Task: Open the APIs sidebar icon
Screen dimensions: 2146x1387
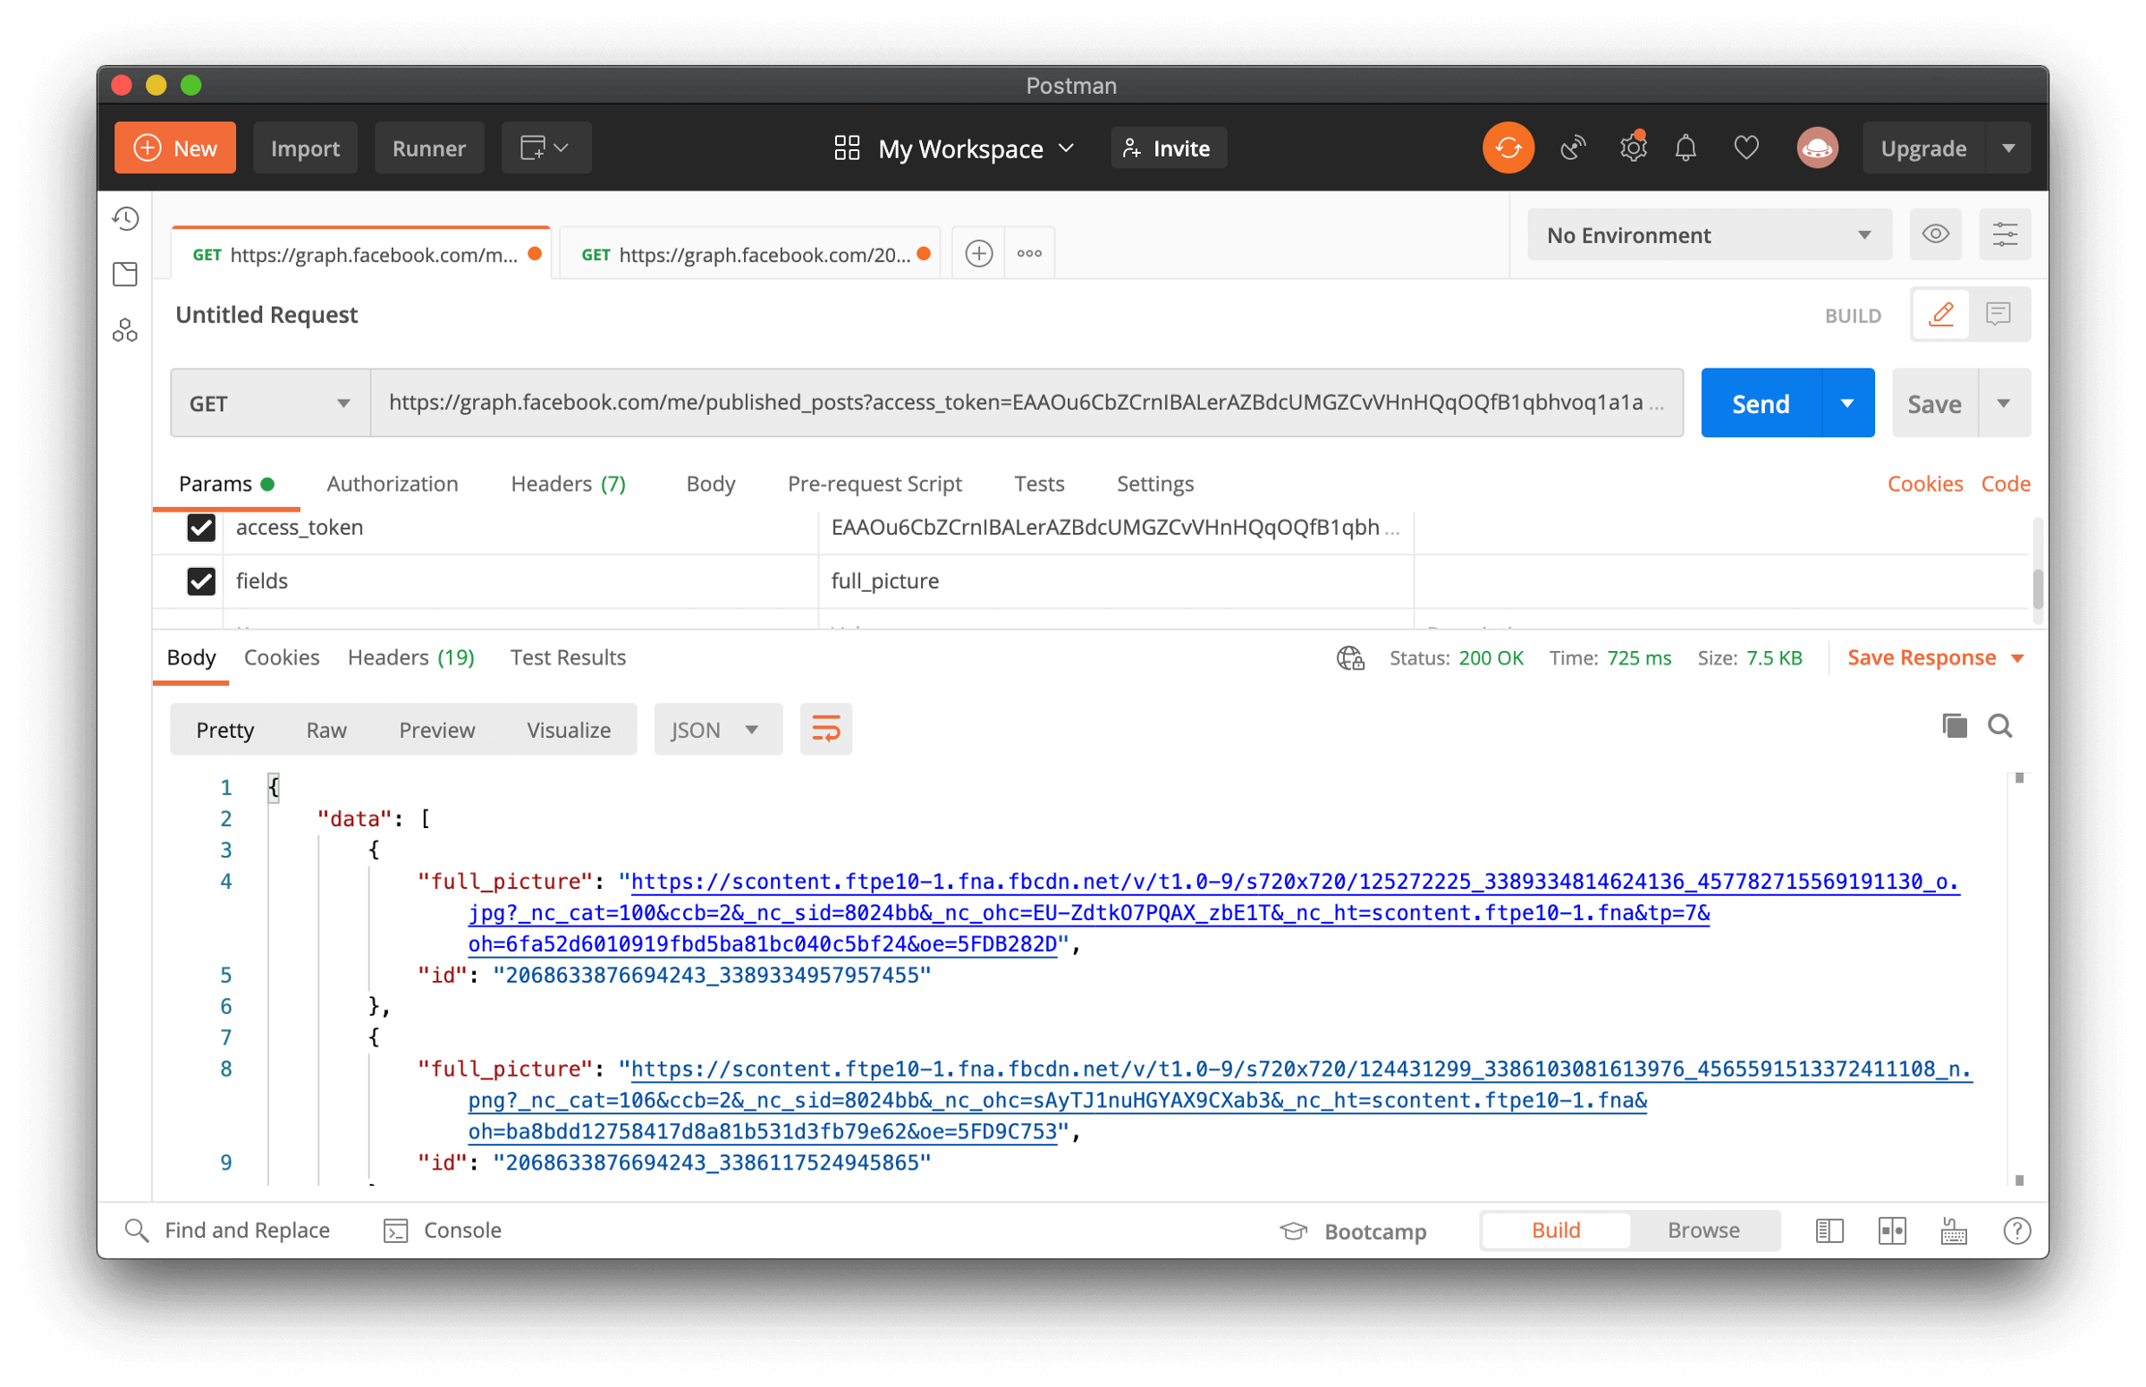Action: [125, 331]
